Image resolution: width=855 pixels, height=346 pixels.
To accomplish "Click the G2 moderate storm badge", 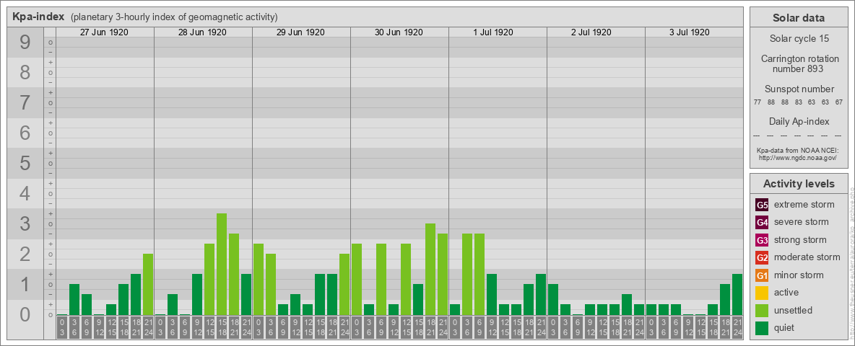I will pos(762,257).
